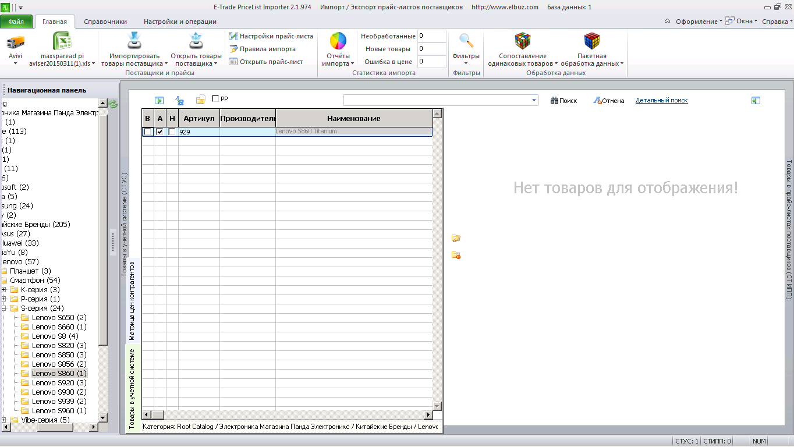Click the translate icon in the grid toolbar
This screenshot has width=794, height=447.
tap(179, 101)
